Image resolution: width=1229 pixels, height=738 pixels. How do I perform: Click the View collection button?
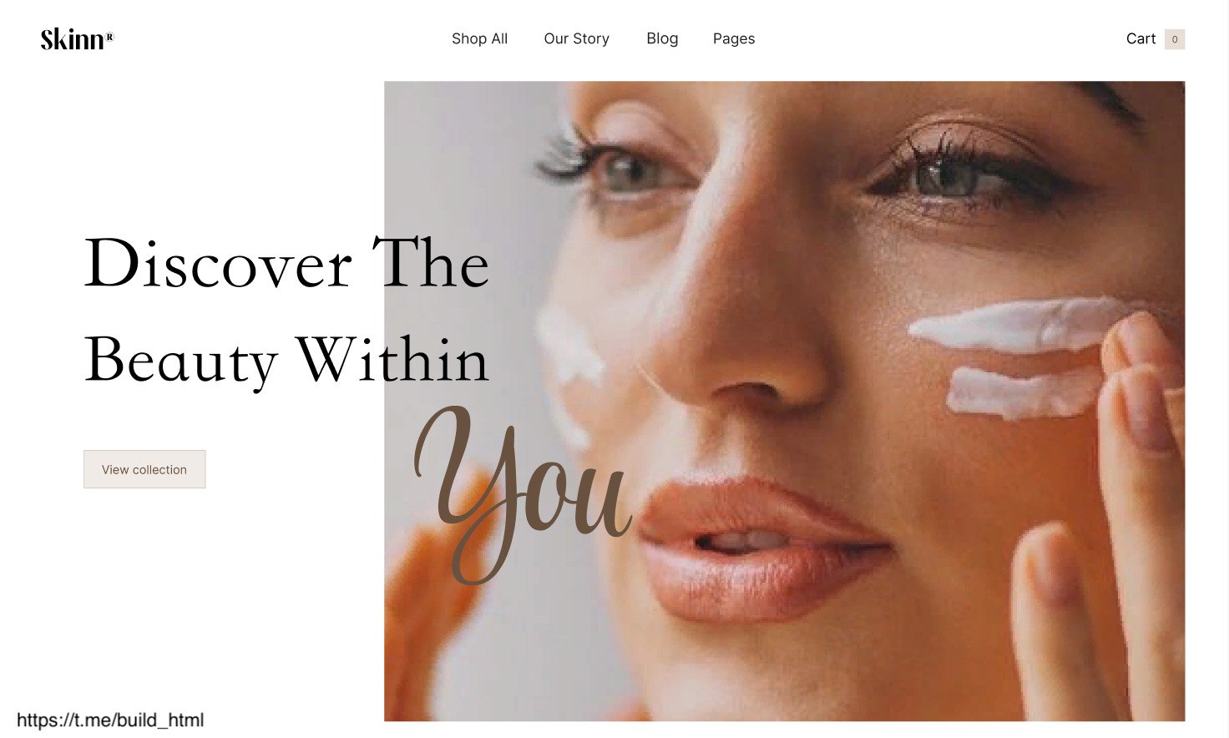click(144, 469)
